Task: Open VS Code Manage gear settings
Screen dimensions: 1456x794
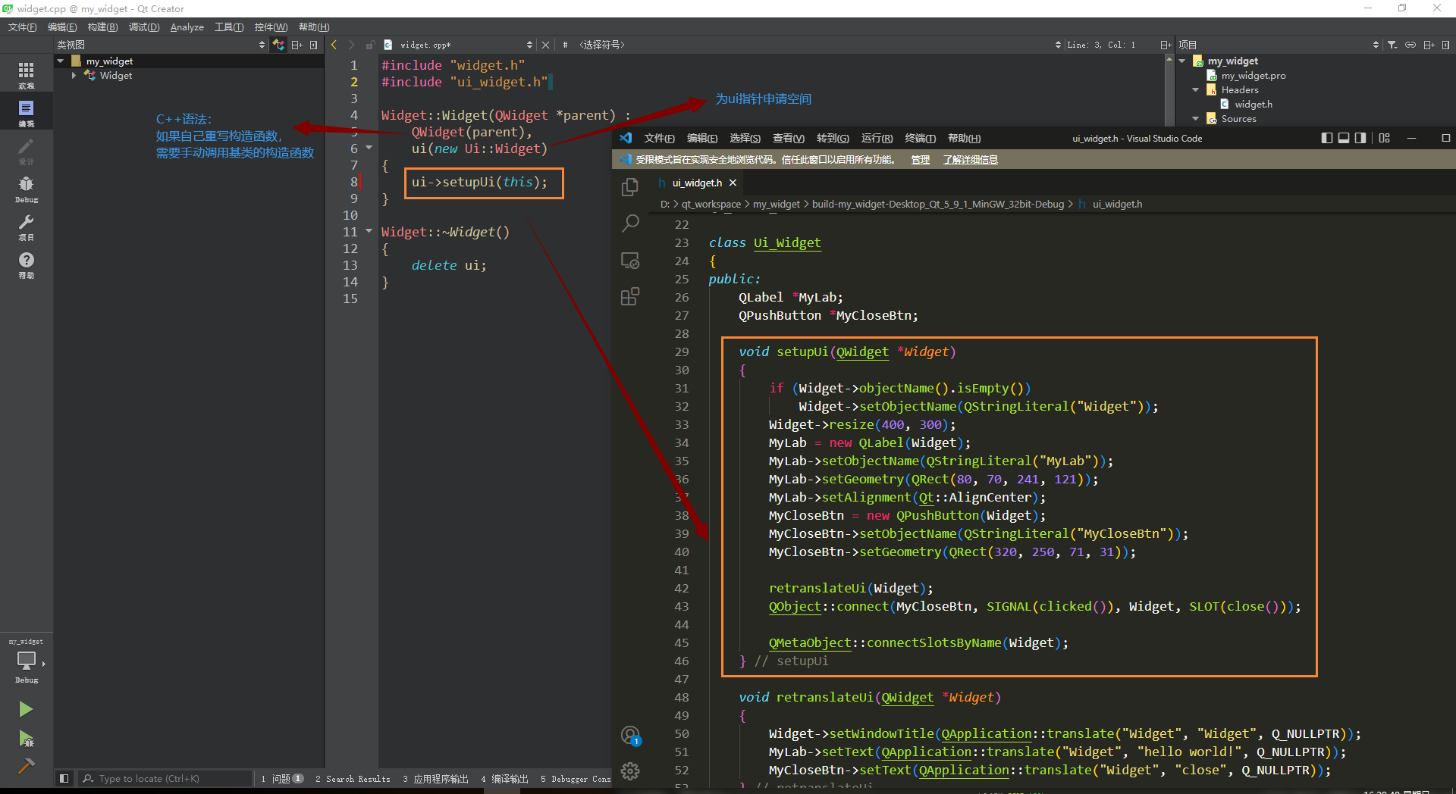Action: pyautogui.click(x=629, y=771)
